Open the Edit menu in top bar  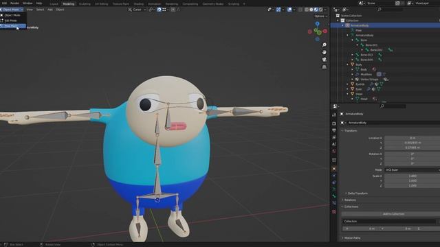5,3
